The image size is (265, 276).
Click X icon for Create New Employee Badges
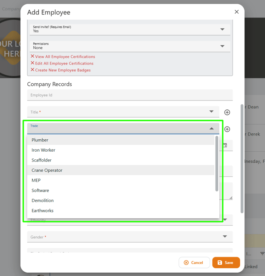32,70
